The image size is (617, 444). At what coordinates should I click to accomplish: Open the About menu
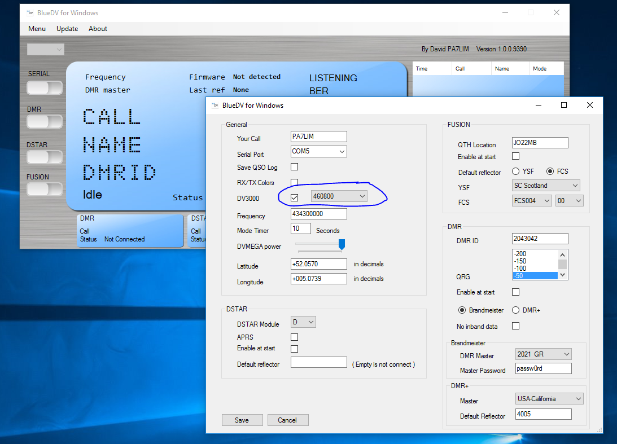pos(98,29)
